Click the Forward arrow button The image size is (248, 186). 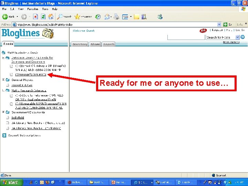pos(24,17)
